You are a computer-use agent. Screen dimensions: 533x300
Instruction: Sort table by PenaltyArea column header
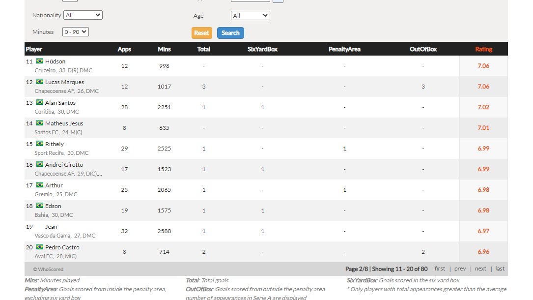pos(344,49)
